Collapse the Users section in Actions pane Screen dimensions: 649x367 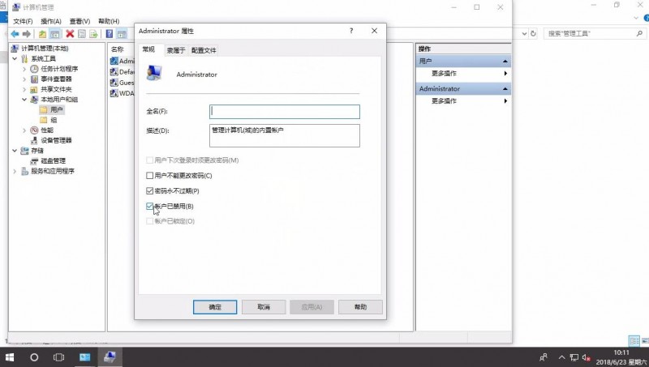[x=505, y=62]
